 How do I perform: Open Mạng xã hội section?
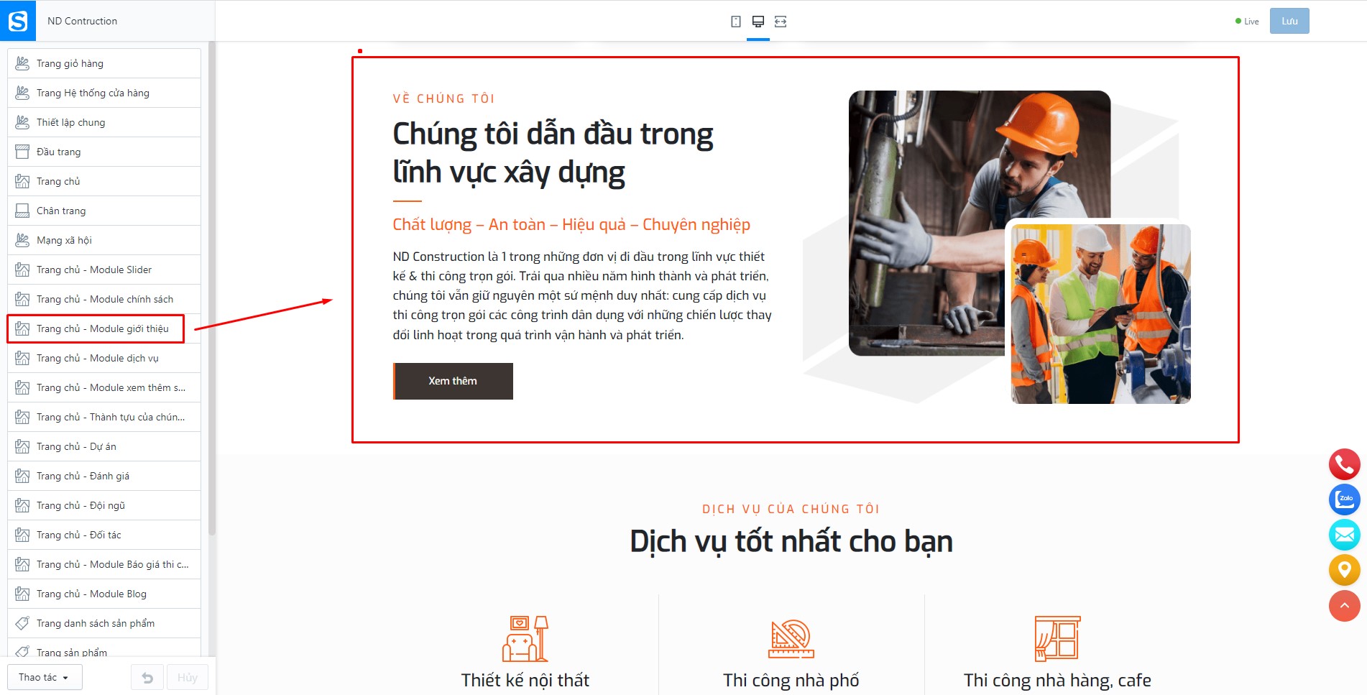pos(104,240)
